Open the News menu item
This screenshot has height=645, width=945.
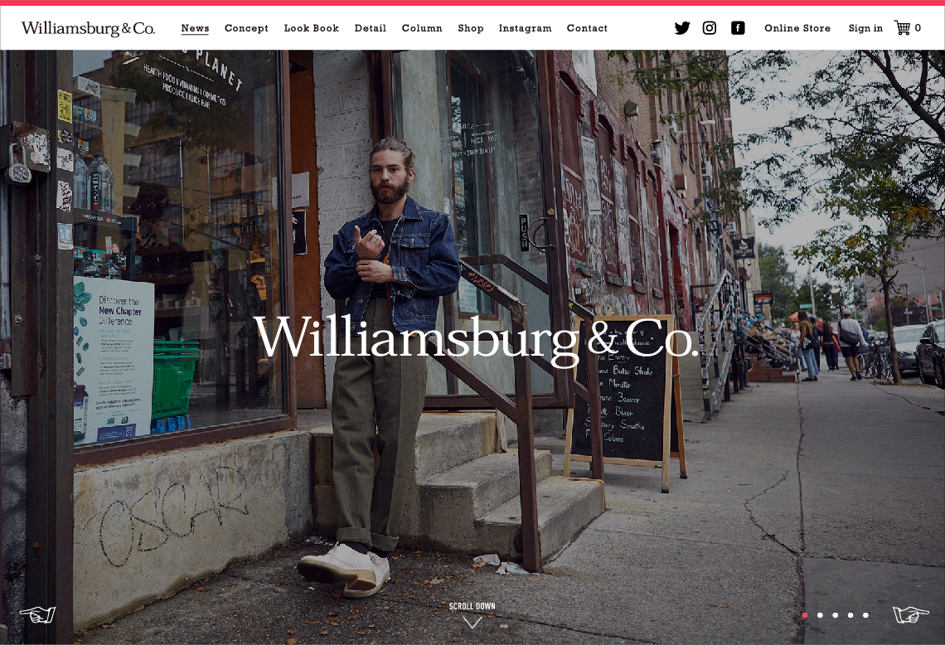coord(196,28)
